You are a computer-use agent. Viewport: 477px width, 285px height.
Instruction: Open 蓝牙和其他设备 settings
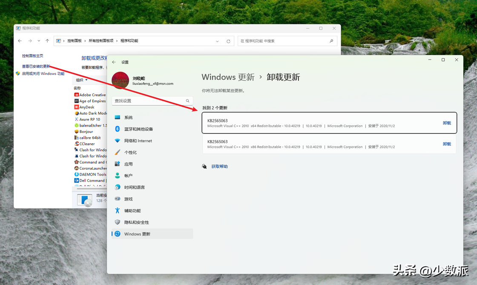tap(138, 129)
